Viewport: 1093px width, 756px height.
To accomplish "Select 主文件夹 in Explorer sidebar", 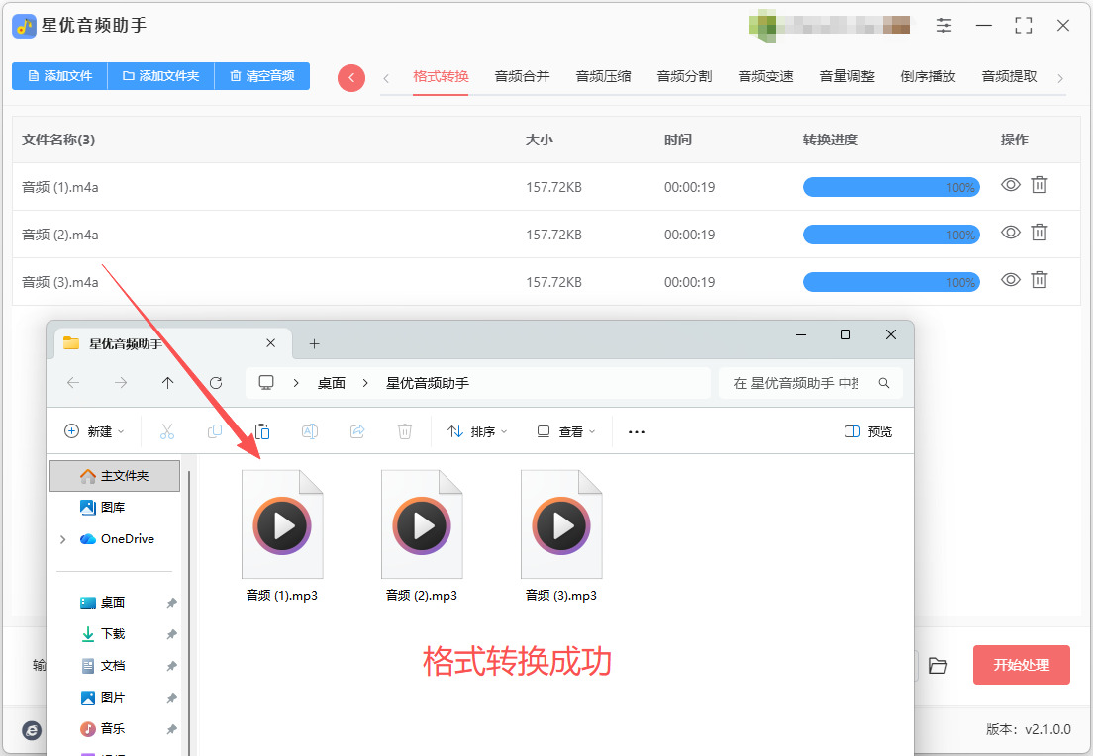I will coord(114,475).
